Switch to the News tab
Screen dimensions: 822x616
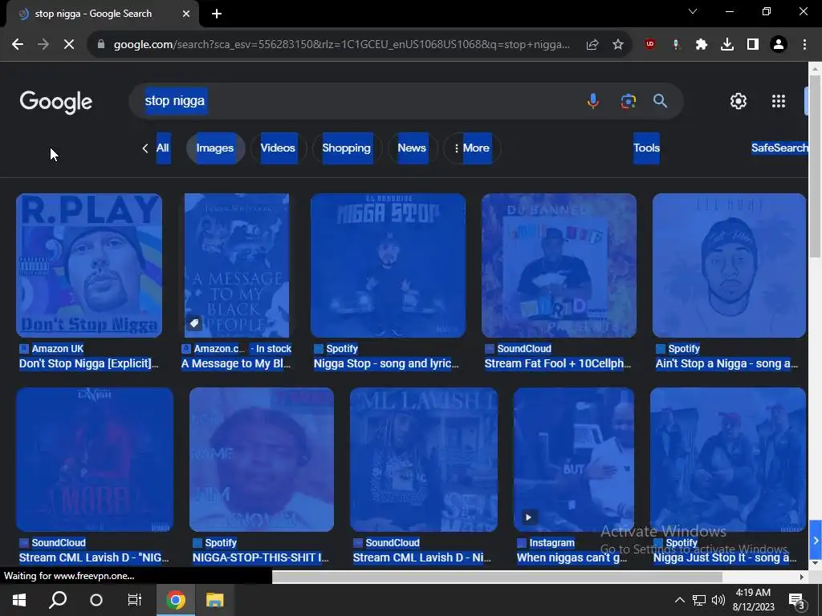tap(412, 148)
